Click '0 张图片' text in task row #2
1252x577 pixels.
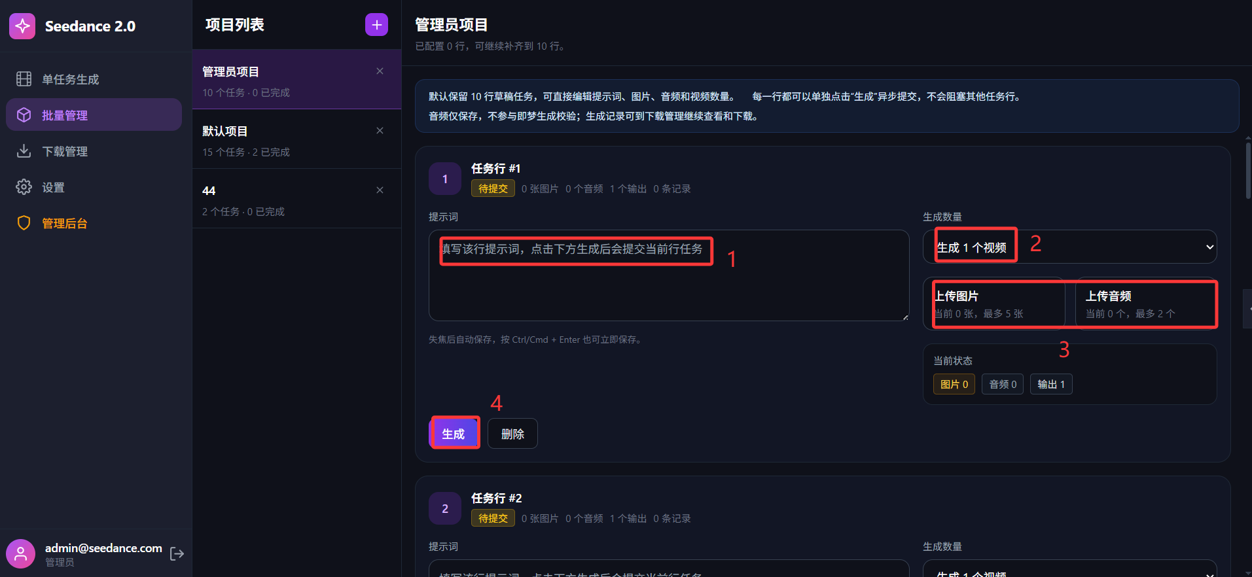click(x=540, y=518)
